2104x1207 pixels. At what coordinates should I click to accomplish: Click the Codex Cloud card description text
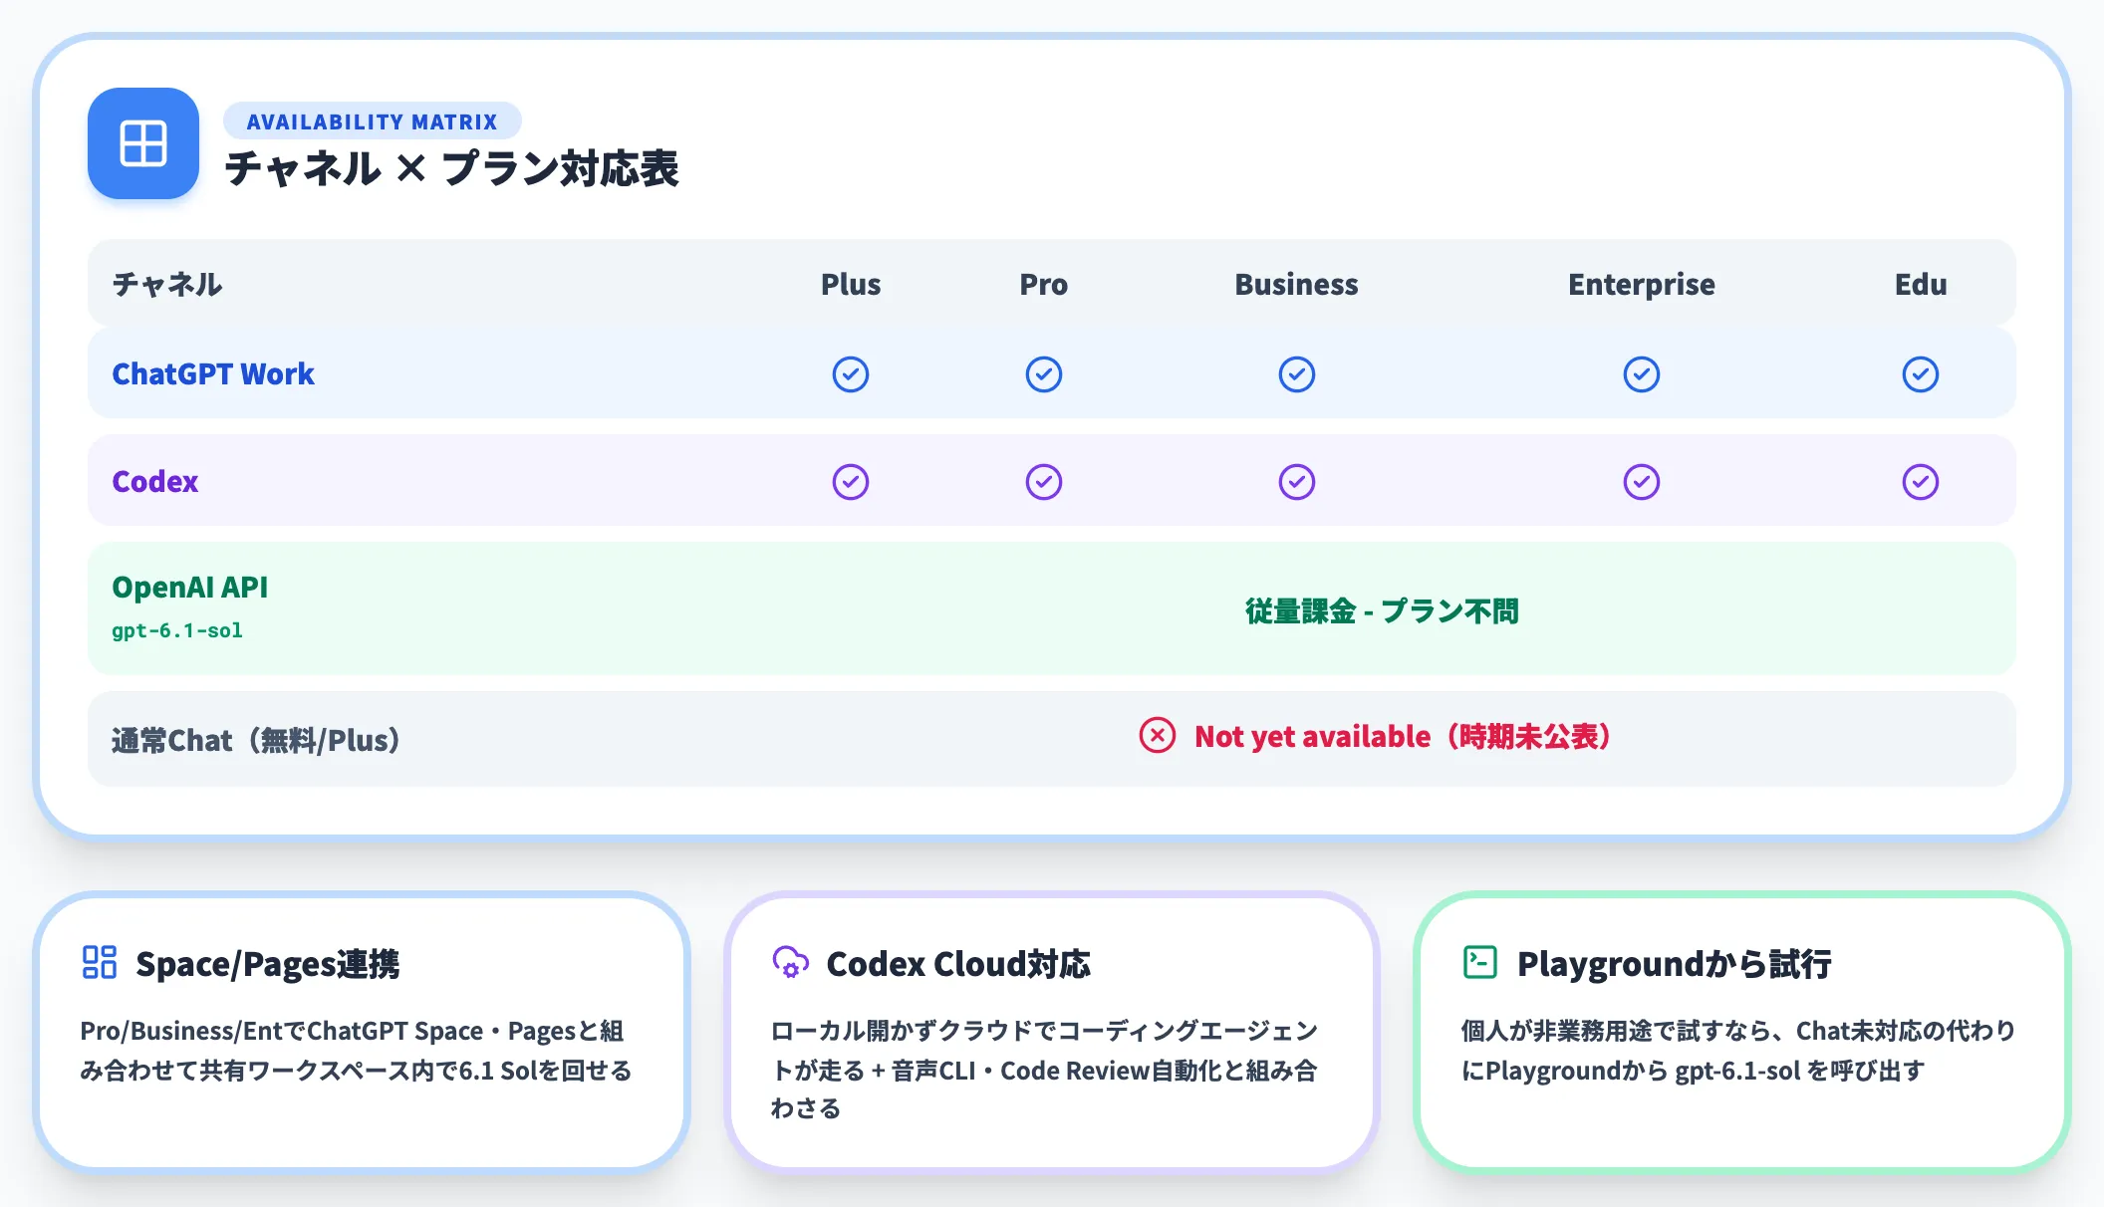point(1044,1070)
